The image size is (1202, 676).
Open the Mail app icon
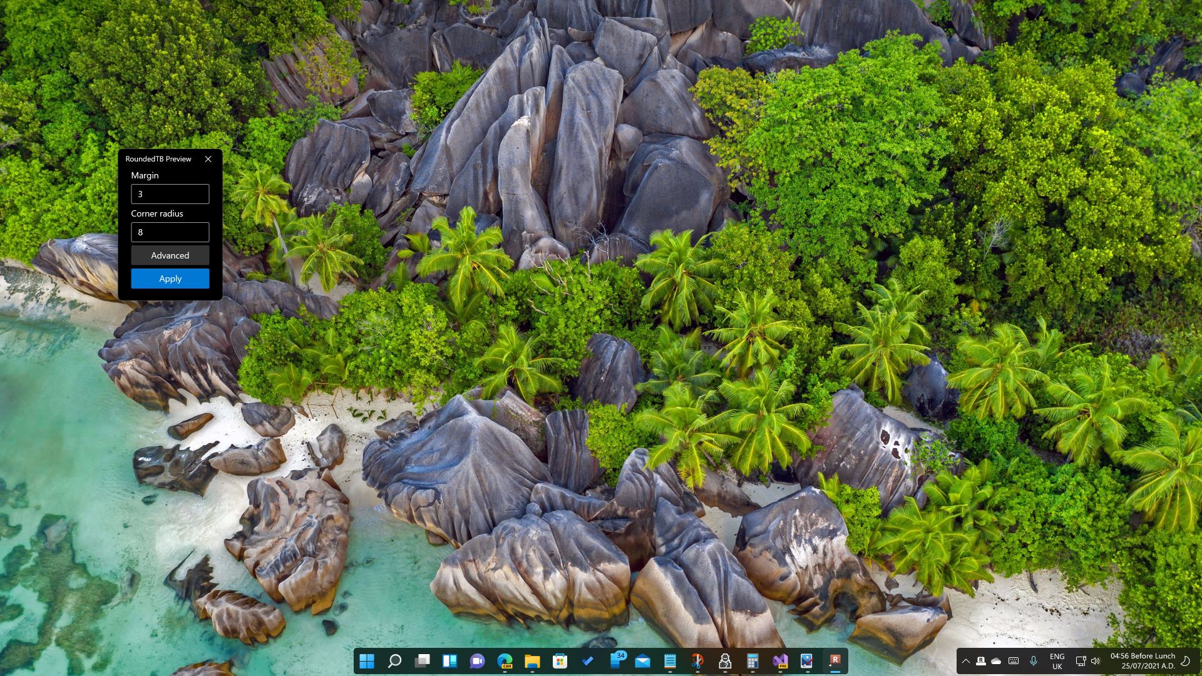pos(642,661)
